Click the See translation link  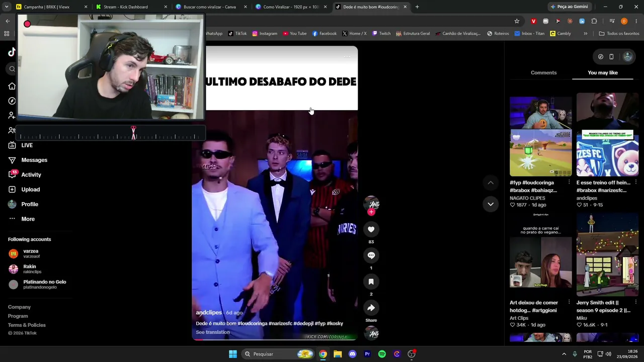tap(212, 332)
